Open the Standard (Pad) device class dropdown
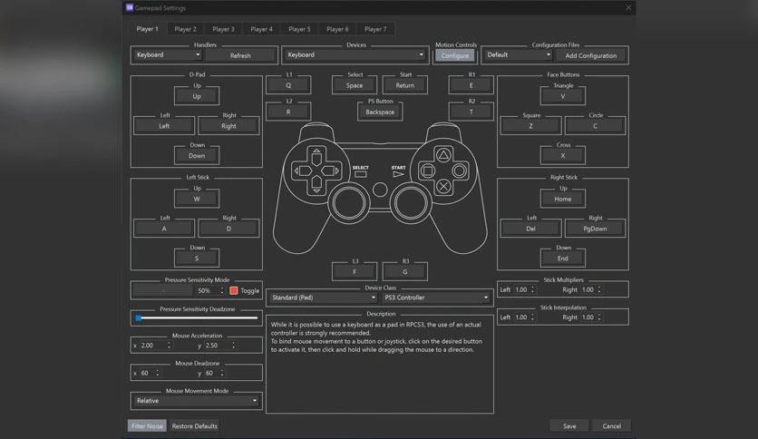This screenshot has height=439, width=758. (x=323, y=298)
